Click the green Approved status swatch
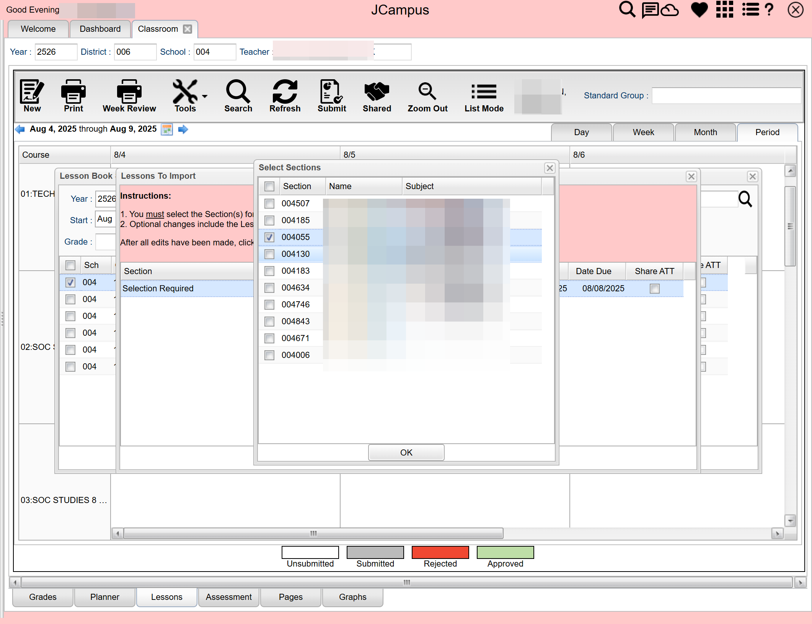 [505, 552]
